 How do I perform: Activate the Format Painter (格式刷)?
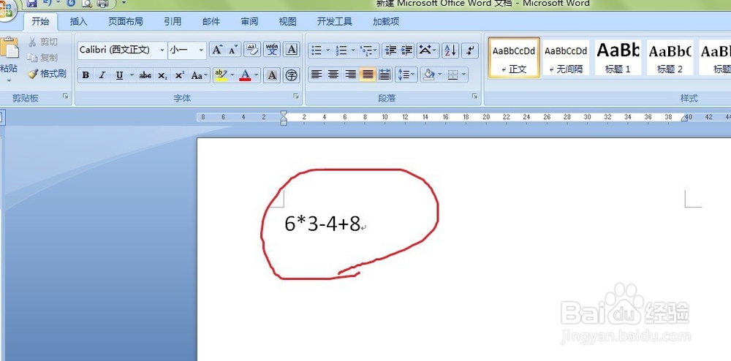tap(47, 74)
